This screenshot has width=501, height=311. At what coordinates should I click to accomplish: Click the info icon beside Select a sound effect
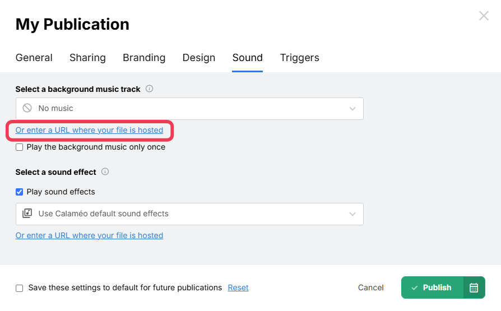pyautogui.click(x=105, y=171)
